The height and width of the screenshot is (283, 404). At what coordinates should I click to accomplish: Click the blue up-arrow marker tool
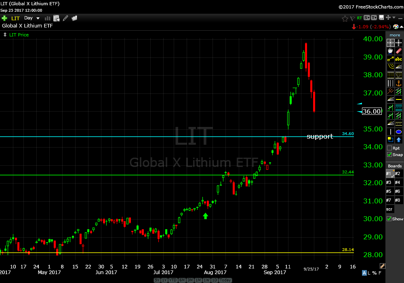pos(399,140)
